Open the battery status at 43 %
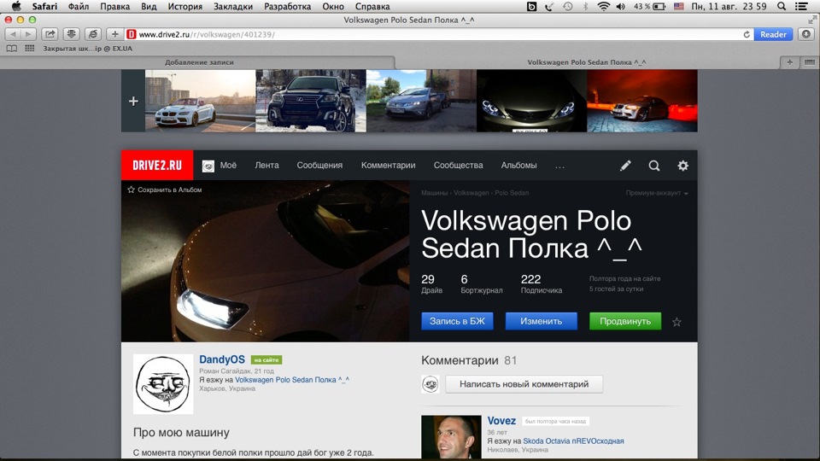The image size is (820, 461). point(649,6)
